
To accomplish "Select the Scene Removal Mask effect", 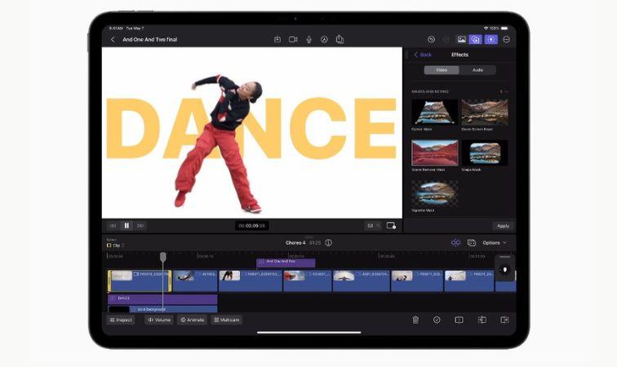I will (435, 153).
